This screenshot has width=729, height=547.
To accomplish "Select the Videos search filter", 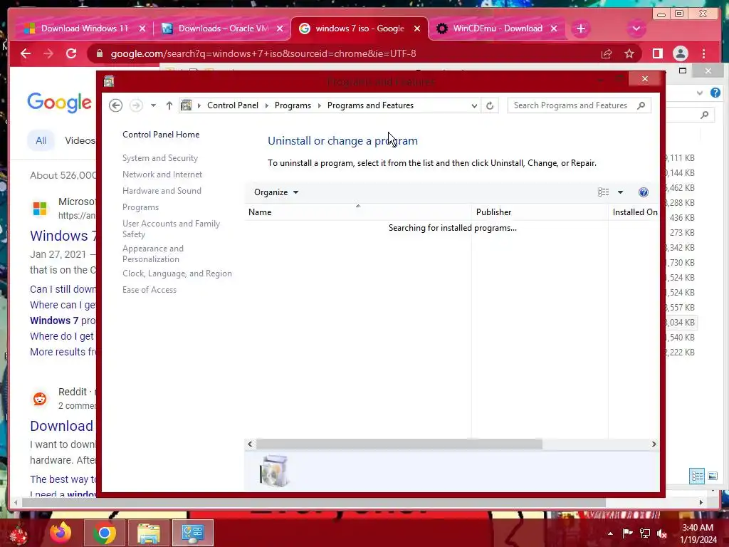I will pos(80,140).
